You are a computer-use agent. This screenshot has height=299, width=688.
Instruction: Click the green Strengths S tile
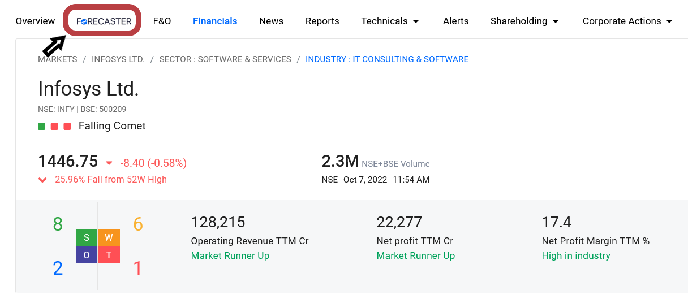click(87, 237)
